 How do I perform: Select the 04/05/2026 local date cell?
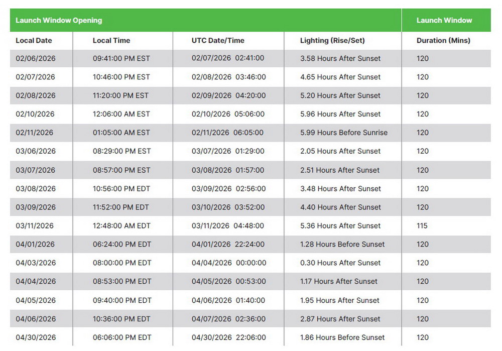pos(36,301)
